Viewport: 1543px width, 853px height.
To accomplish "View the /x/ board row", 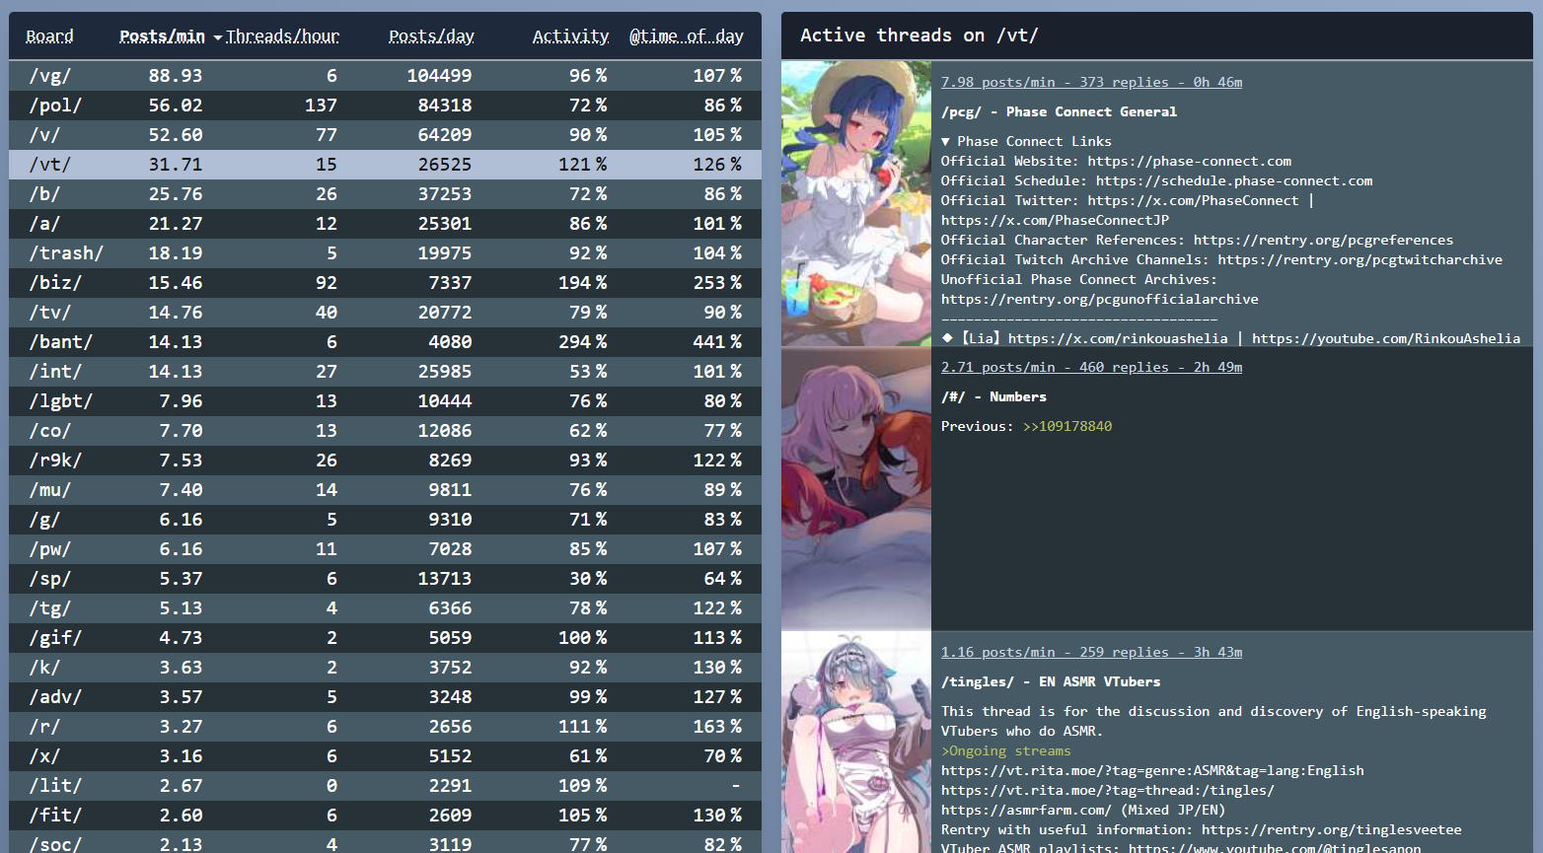I will point(385,756).
